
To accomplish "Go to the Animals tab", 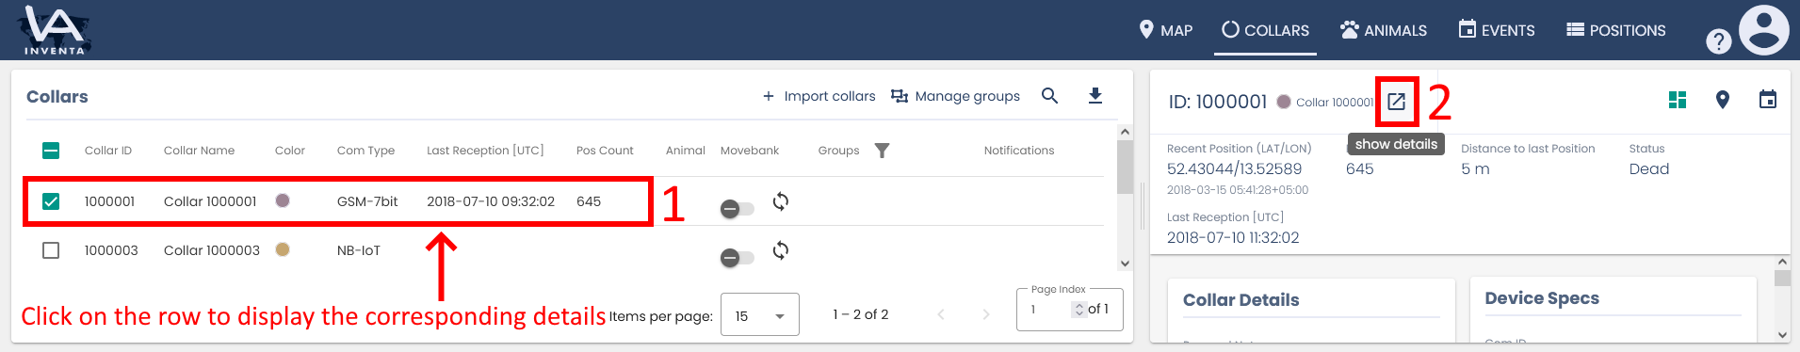I will pos(1384,30).
